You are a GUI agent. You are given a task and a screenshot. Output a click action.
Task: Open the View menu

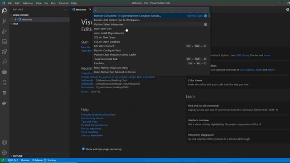(39, 3)
